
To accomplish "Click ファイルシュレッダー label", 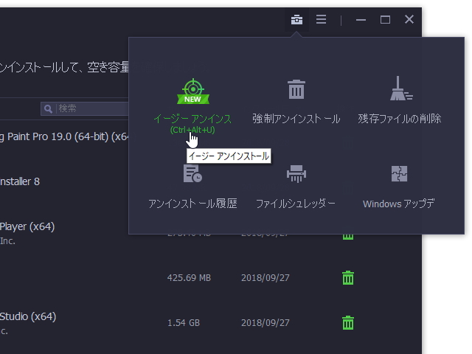I will click(x=295, y=204).
